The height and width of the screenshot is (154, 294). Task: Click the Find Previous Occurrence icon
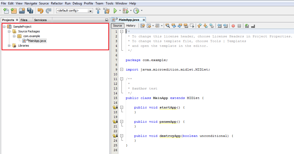(174, 26)
